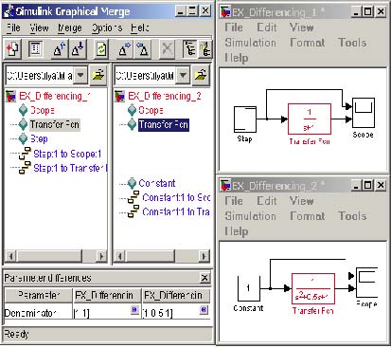Toggle the last toolbar tree-filter icon
Image resolution: width=391 pixels, height=348 pixels.
point(205,49)
